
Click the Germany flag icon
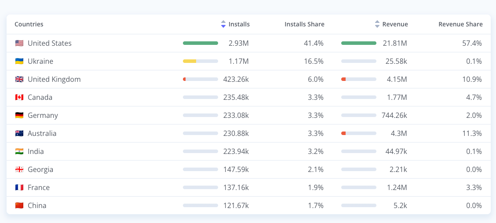click(19, 115)
